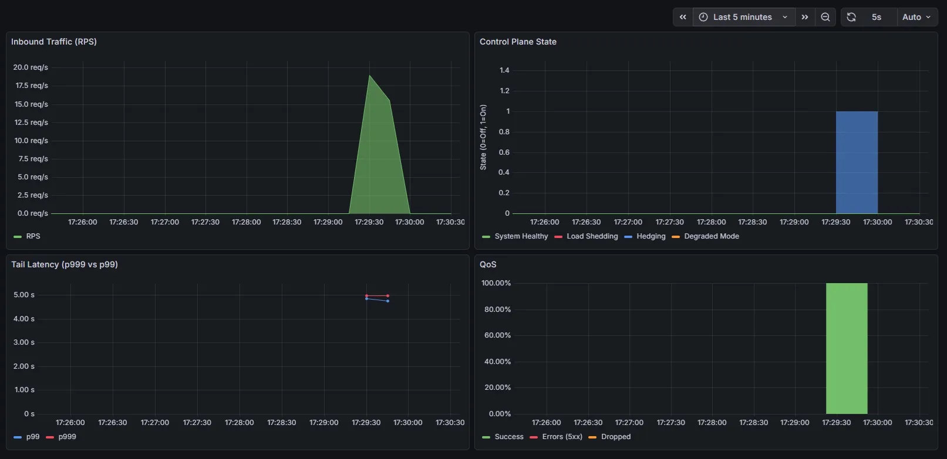Open the 'Last 5 minutes' time picker

[x=743, y=17]
